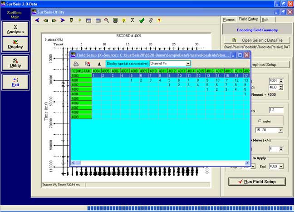Image resolution: width=295 pixels, height=212 pixels.
Task: Adjust the 4033 station spinner arrows
Action: (x=281, y=87)
